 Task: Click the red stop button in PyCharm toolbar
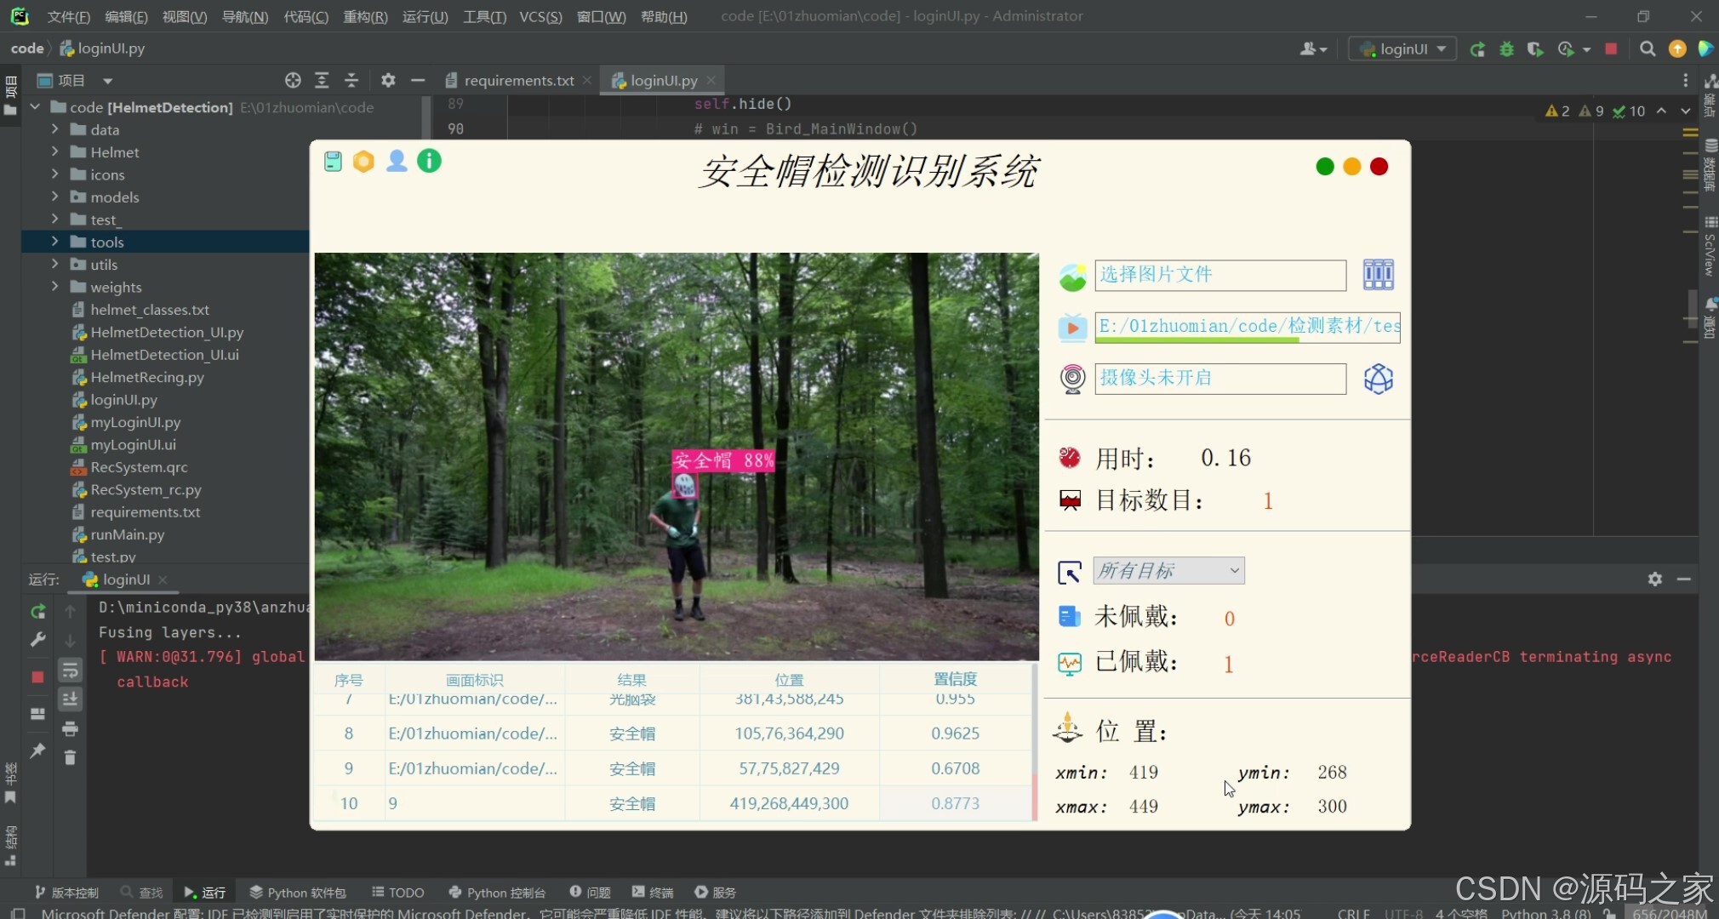click(x=1611, y=49)
